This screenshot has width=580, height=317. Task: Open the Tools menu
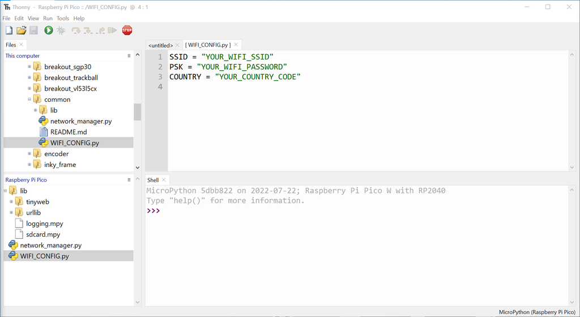62,19
